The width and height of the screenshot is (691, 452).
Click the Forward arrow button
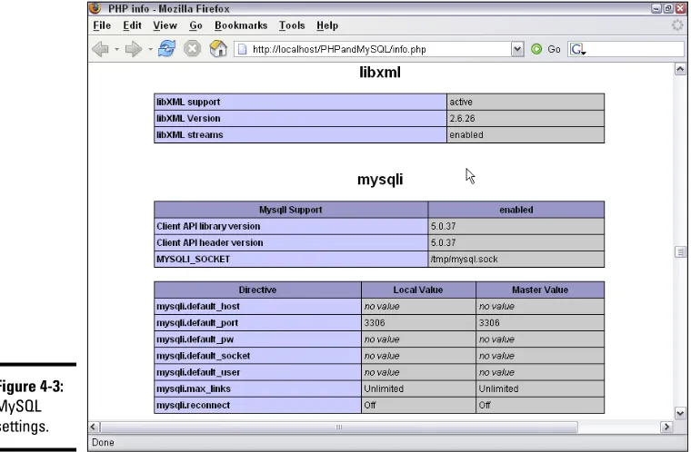pyautogui.click(x=133, y=49)
